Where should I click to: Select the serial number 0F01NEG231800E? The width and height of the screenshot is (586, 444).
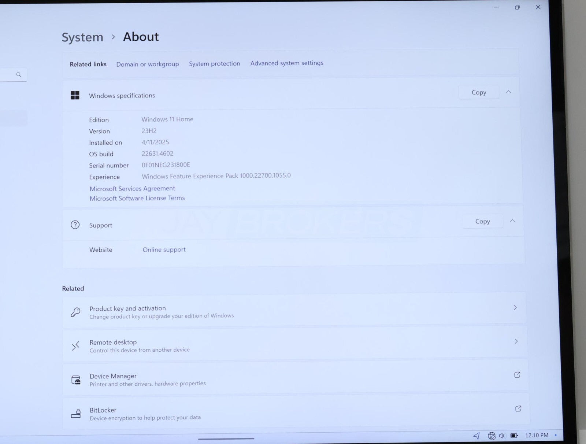coord(166,165)
